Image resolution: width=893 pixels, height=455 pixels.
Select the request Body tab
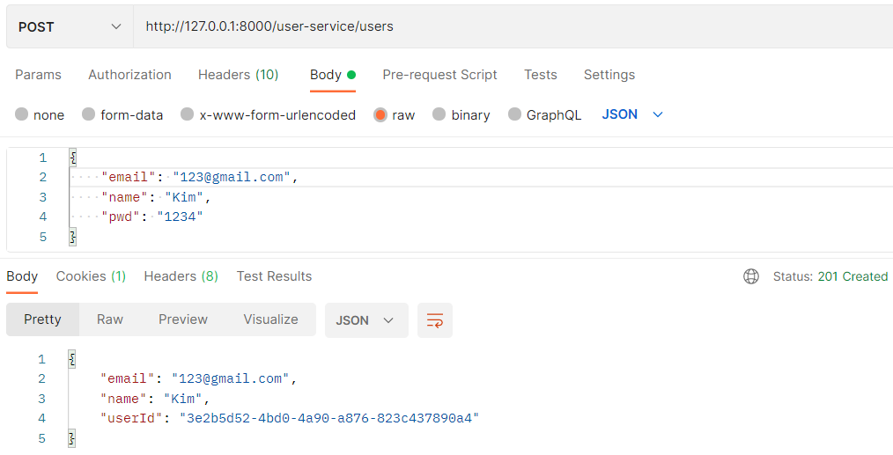click(x=333, y=75)
